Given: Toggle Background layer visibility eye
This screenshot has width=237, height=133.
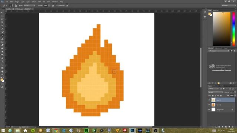Looking at the screenshot, I should click(x=209, y=110).
